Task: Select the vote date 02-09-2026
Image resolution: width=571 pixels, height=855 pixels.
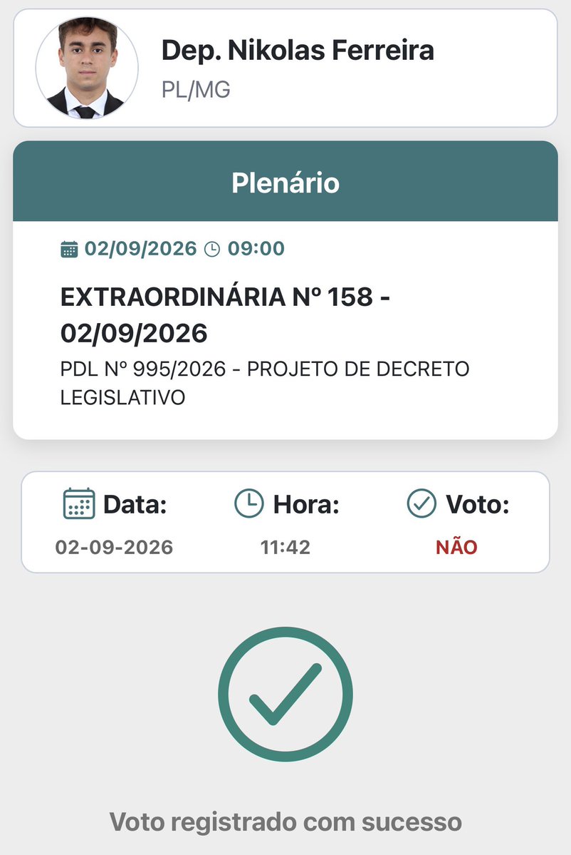Action: (115, 547)
